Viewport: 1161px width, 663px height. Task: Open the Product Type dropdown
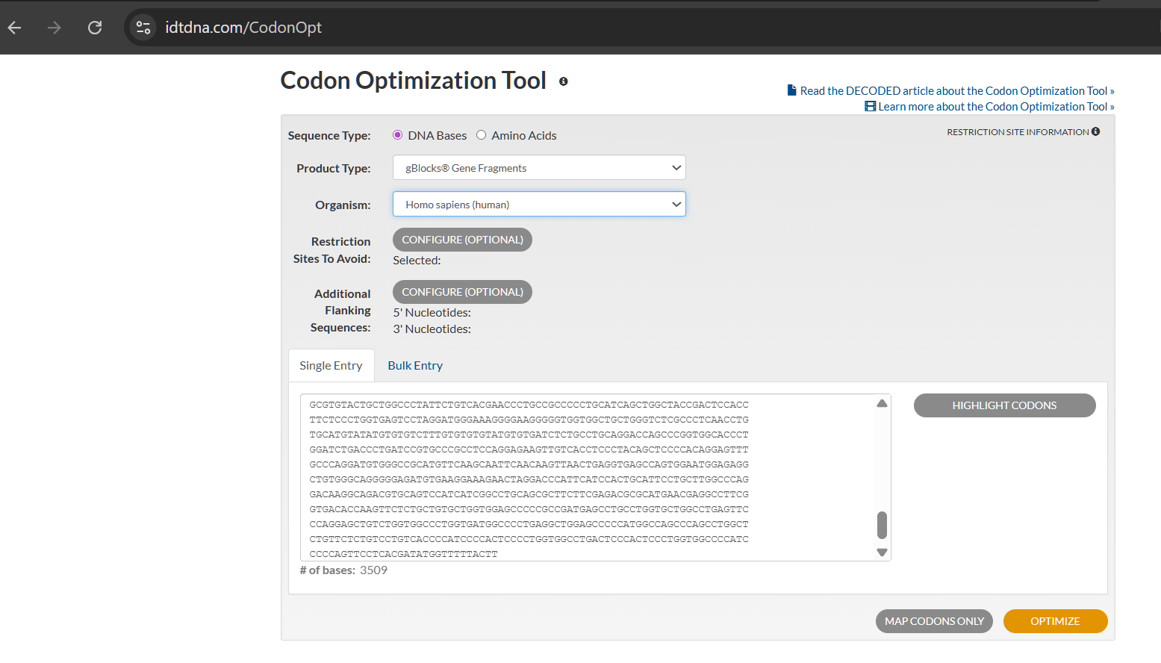point(538,168)
